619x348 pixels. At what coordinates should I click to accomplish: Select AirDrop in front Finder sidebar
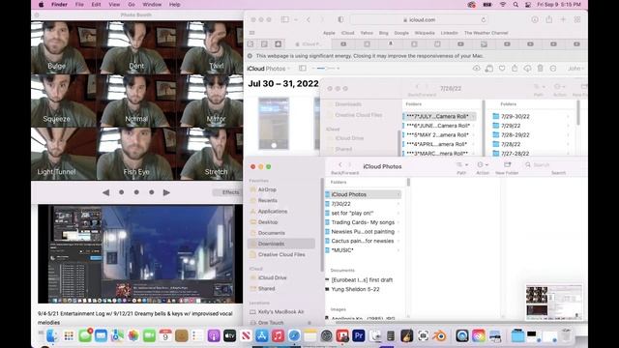click(281, 189)
